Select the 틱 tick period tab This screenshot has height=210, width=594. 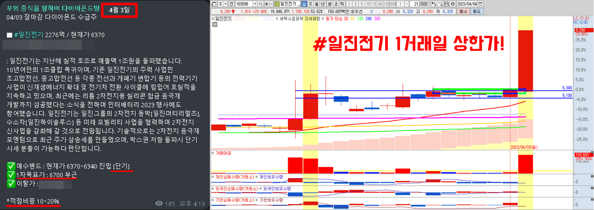[x=342, y=4]
